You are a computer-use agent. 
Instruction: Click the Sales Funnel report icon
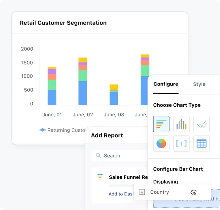[x=100, y=177]
